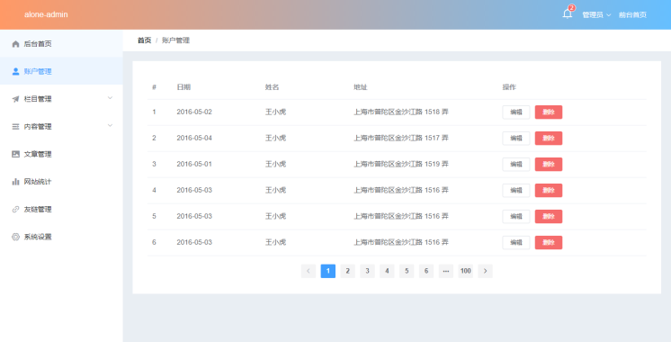
Task: Open the 管理员 dropdown menu
Action: tap(596, 14)
